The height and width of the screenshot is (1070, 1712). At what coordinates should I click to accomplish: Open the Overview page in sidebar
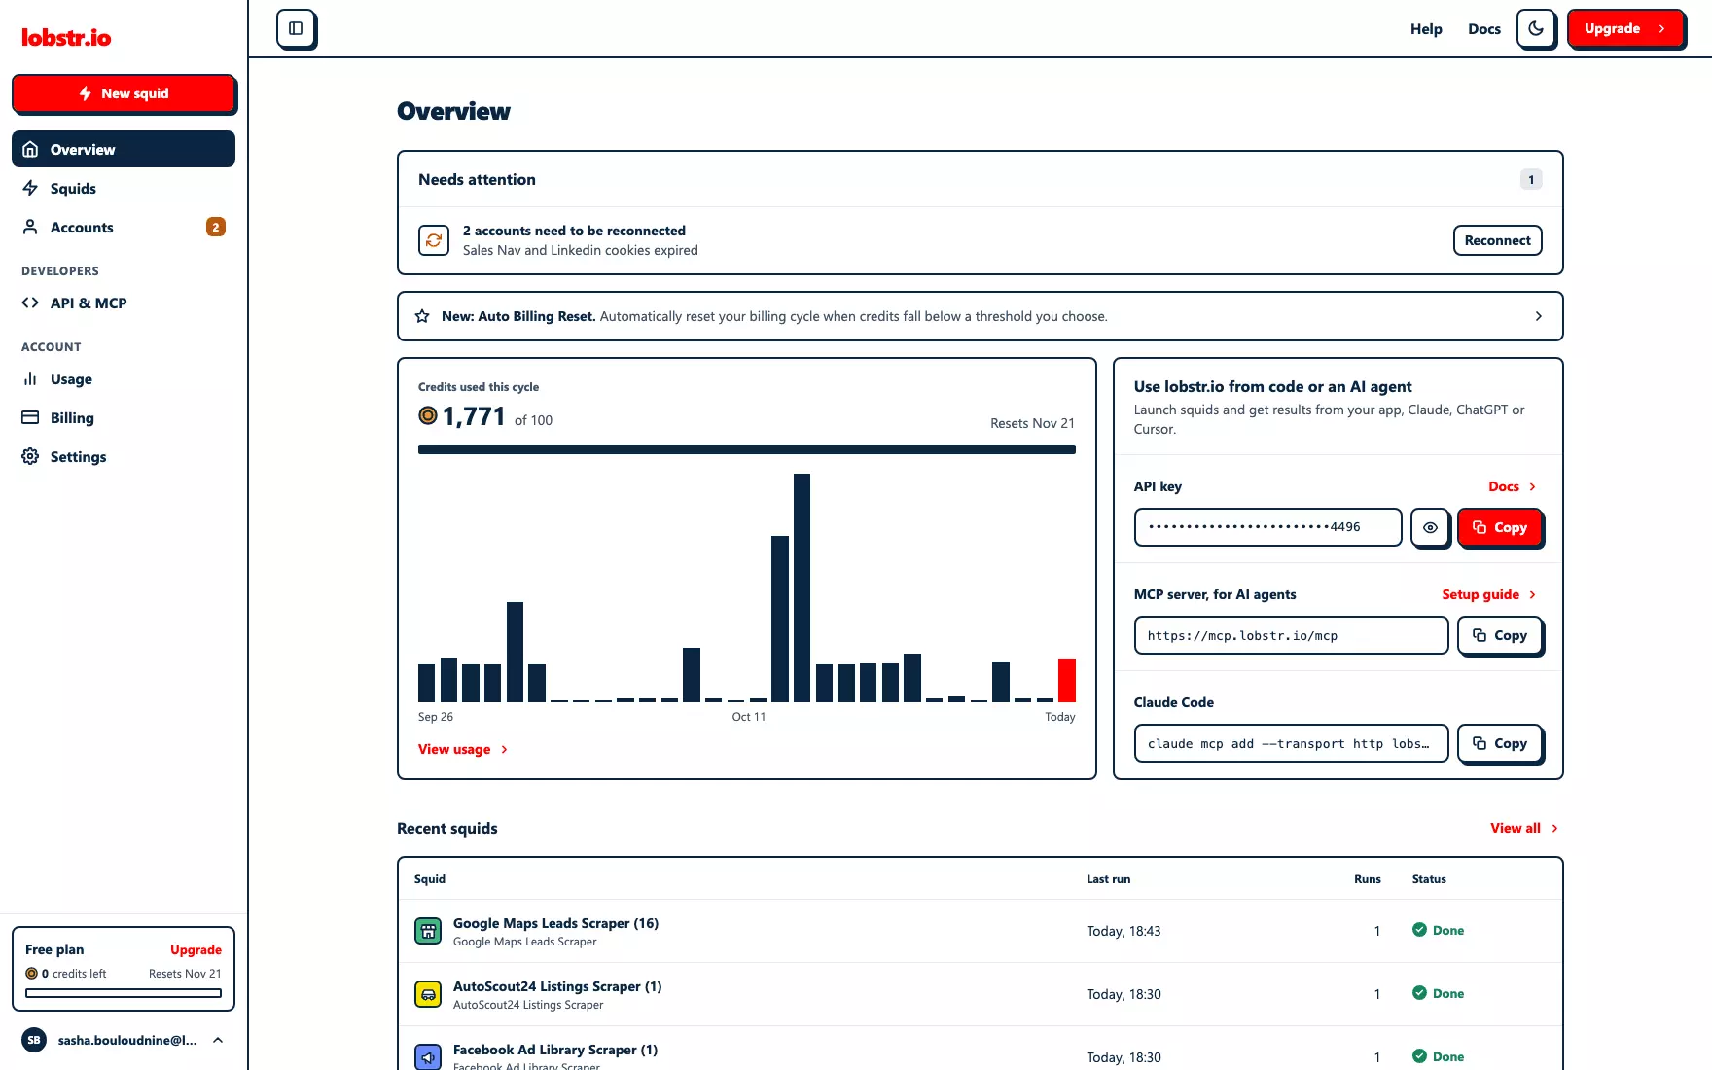[x=124, y=149]
